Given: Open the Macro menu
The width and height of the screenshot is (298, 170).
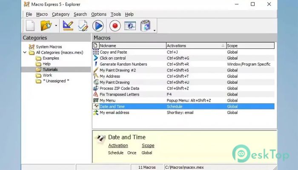Looking at the screenshot, I should click(x=42, y=14).
